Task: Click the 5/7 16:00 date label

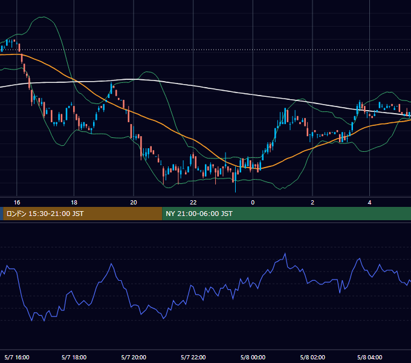Action: click(x=17, y=357)
